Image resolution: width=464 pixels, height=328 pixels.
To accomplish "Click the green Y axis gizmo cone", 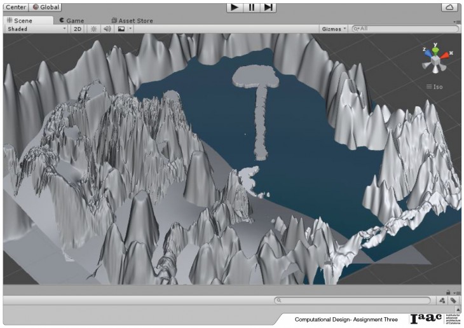I will click(435, 48).
